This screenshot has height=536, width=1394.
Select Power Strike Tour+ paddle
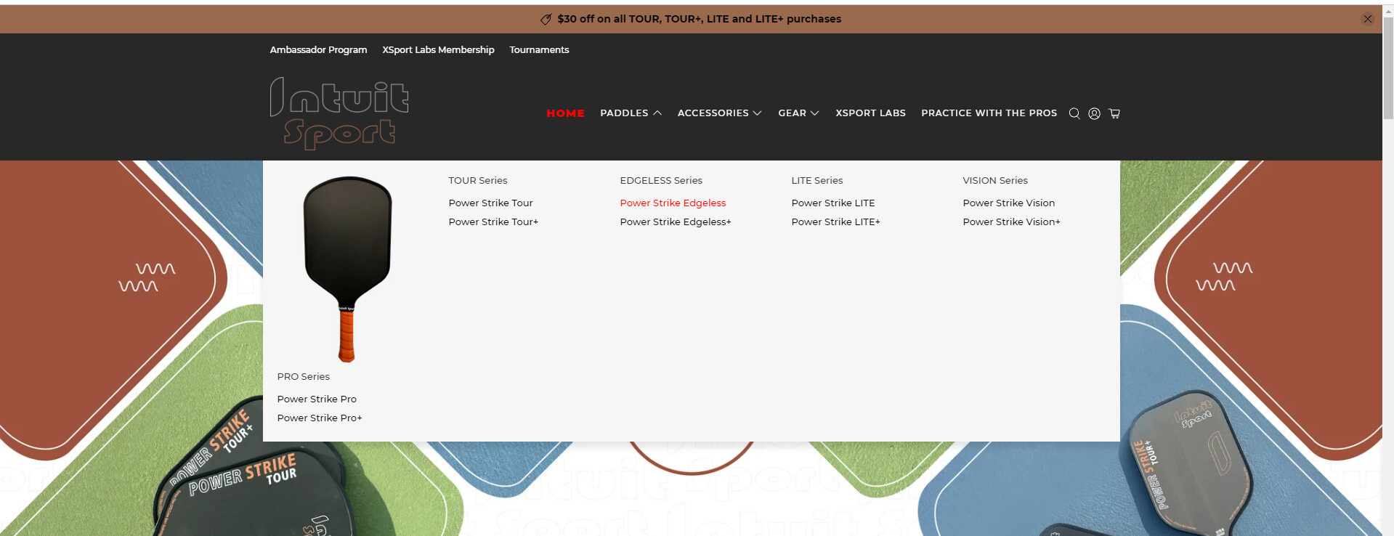pos(493,222)
